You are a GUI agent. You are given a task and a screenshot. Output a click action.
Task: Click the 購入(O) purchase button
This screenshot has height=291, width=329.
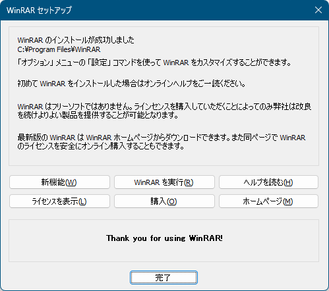164,201
